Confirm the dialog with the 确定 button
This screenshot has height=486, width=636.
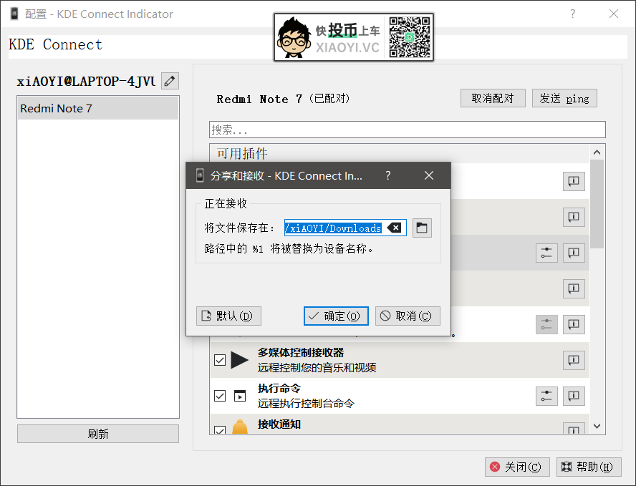point(335,316)
